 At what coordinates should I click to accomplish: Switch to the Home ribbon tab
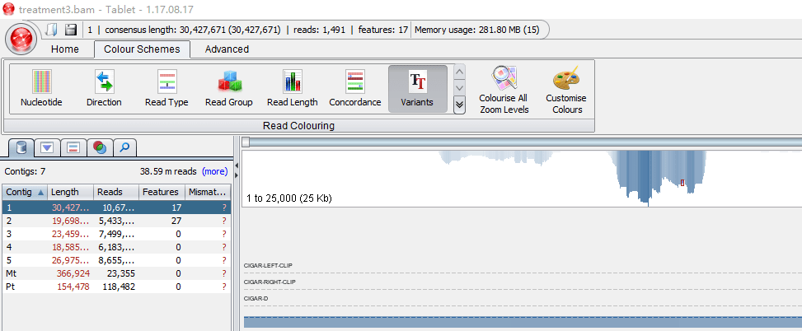(65, 49)
